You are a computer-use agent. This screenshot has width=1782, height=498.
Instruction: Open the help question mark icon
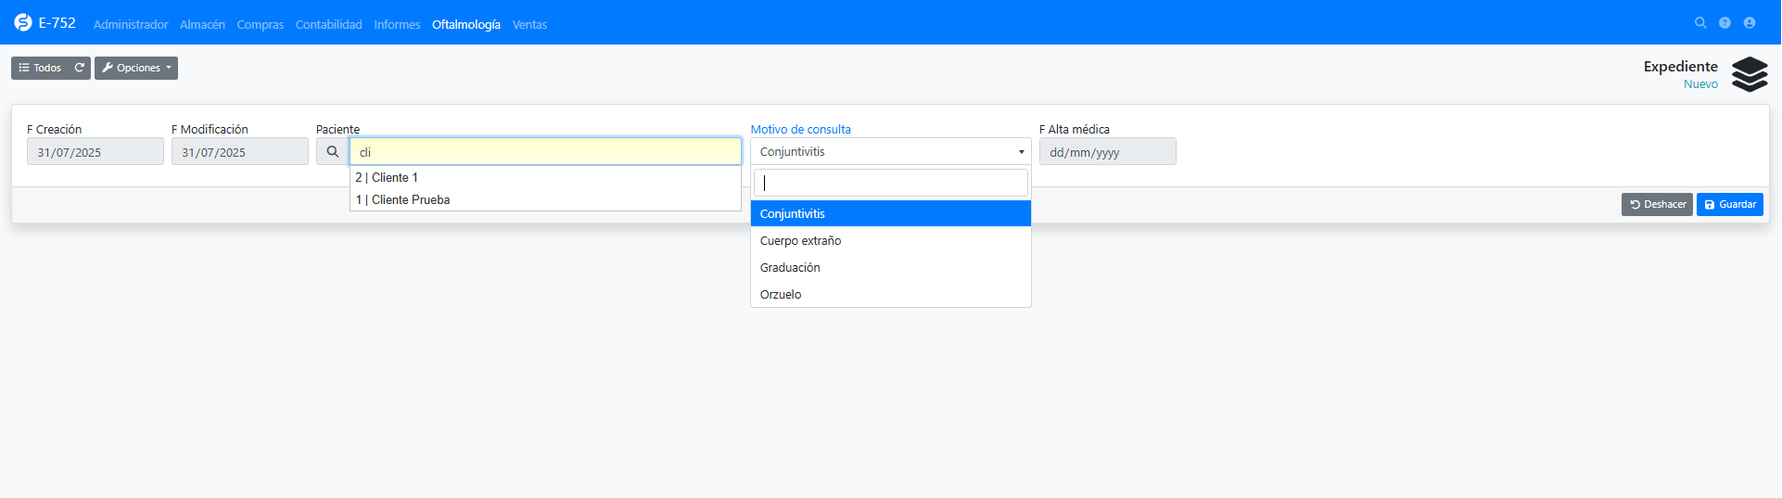pos(1725,23)
